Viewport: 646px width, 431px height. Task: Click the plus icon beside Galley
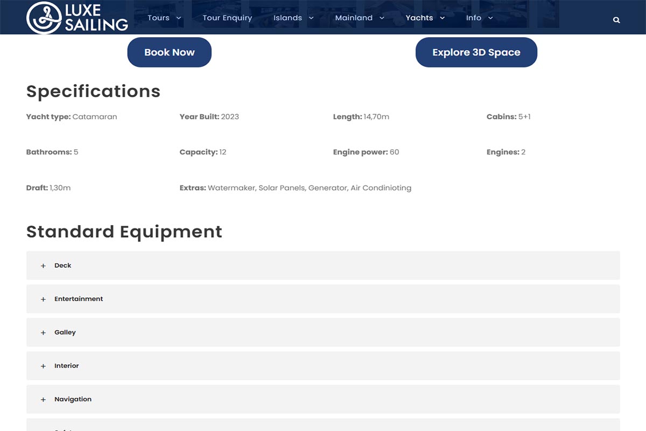(43, 332)
